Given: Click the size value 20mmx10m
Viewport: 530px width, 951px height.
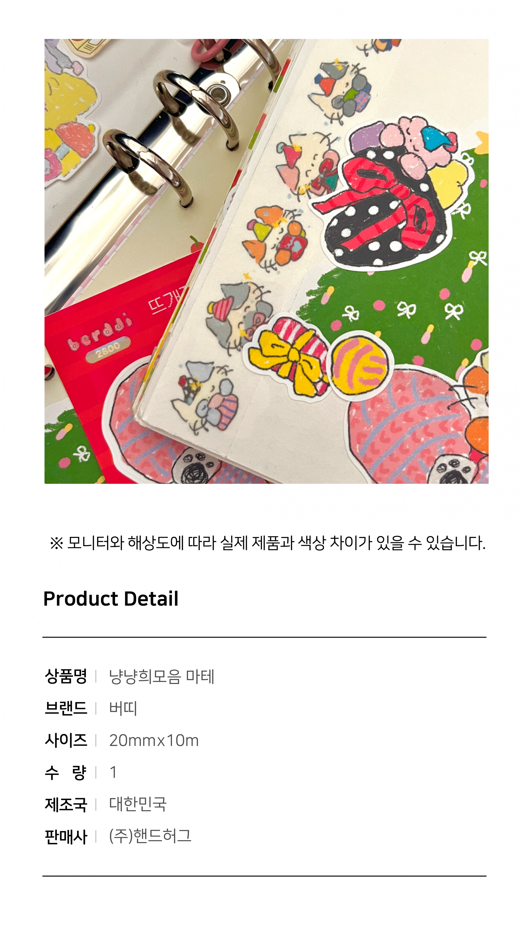Looking at the screenshot, I should 154,740.
